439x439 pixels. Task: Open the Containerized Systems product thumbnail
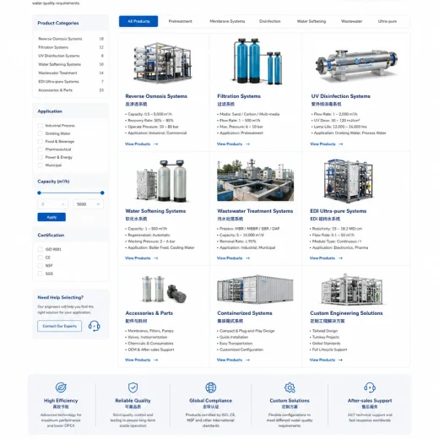[255, 290]
